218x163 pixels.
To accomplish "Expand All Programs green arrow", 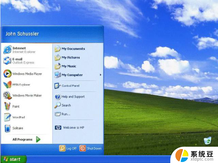I will 38,139.
